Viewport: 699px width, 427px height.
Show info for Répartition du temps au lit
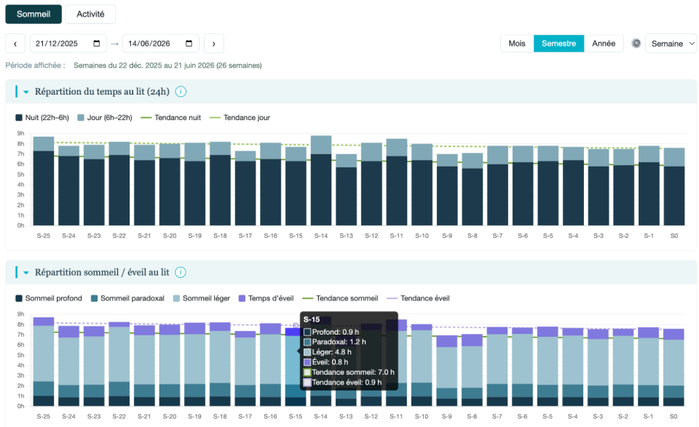click(x=181, y=92)
